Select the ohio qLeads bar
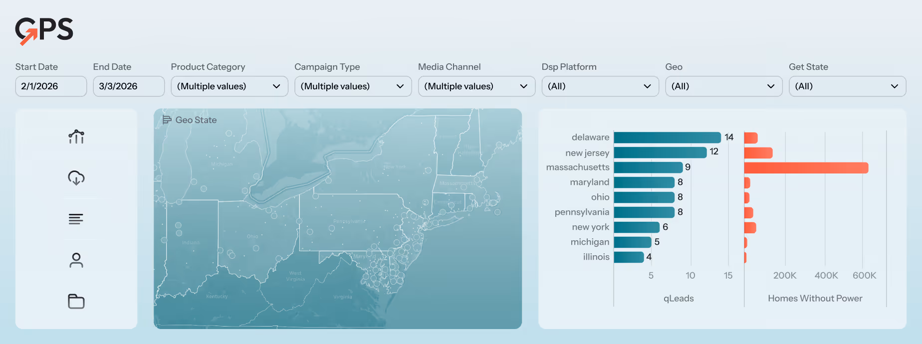The width and height of the screenshot is (922, 344). pyautogui.click(x=645, y=197)
